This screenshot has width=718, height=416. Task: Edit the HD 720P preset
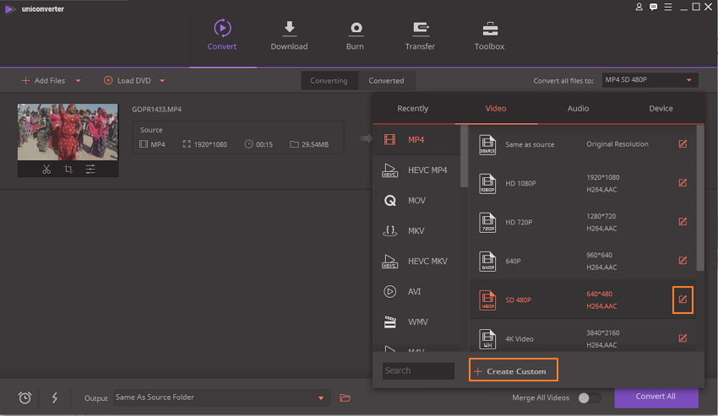(683, 221)
